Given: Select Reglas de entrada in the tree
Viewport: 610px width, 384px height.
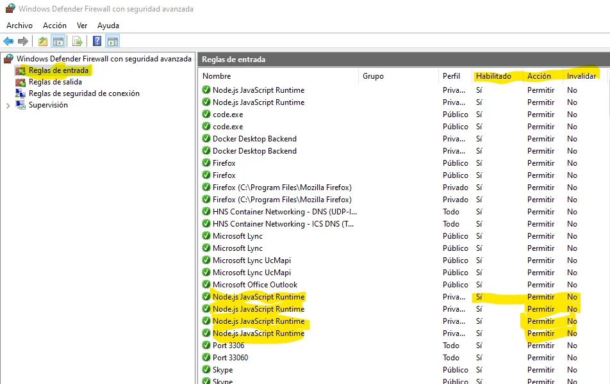Looking at the screenshot, I should coord(58,70).
